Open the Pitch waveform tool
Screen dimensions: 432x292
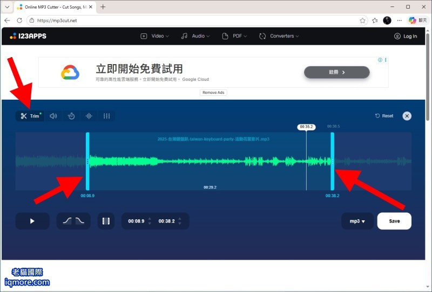89,116
